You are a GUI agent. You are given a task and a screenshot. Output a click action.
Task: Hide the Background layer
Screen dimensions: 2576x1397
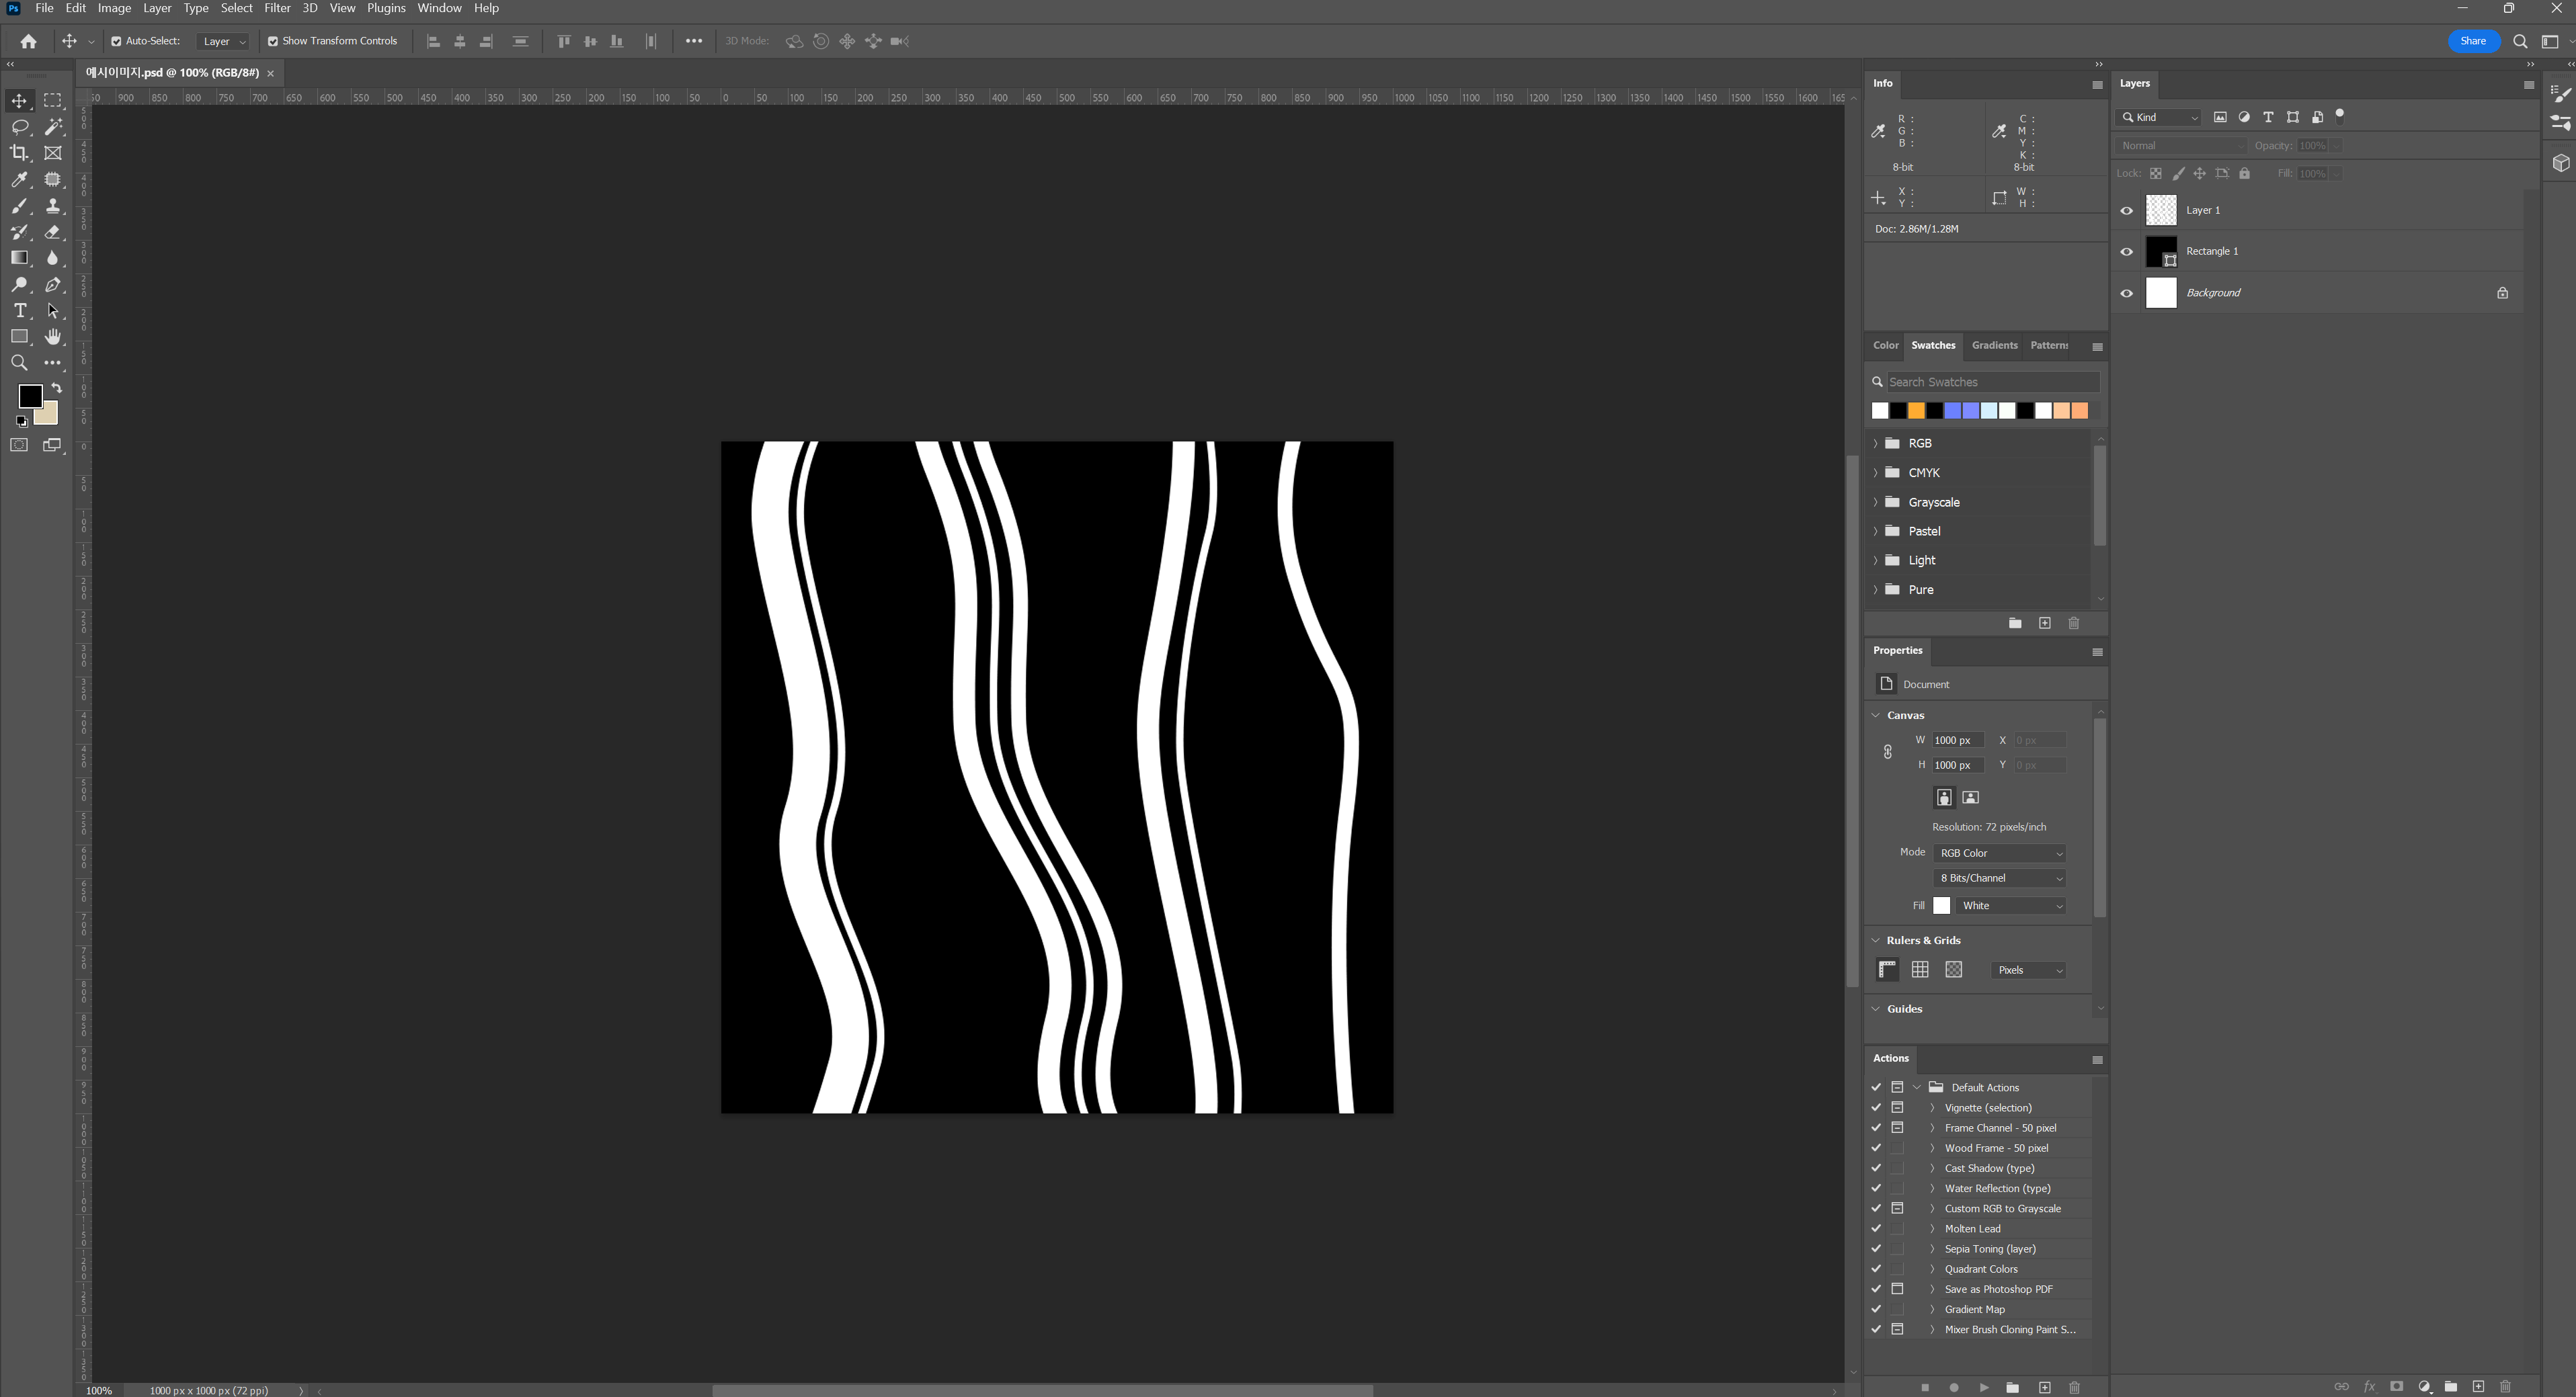click(x=2127, y=293)
